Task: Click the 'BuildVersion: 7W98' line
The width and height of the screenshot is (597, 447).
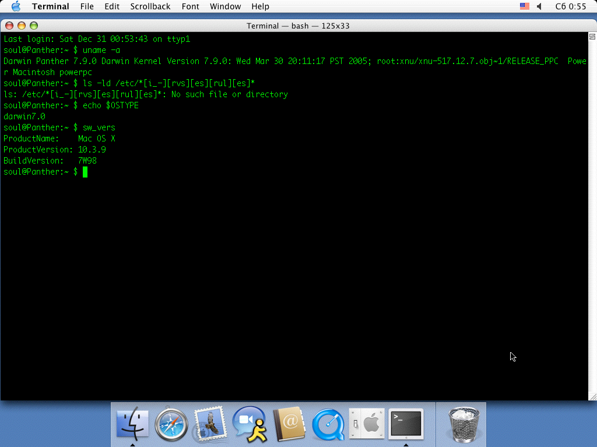Action: (50, 161)
